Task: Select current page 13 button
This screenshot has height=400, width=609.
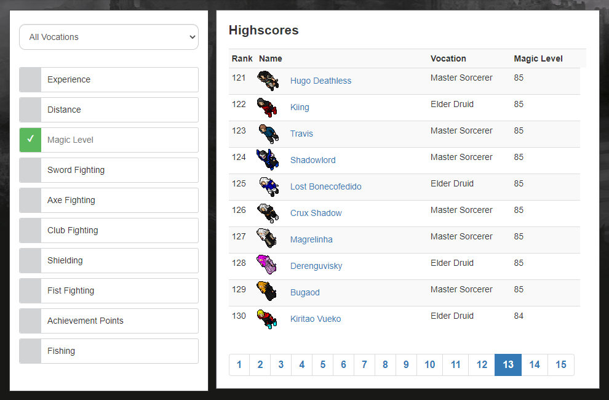Action: (507, 365)
